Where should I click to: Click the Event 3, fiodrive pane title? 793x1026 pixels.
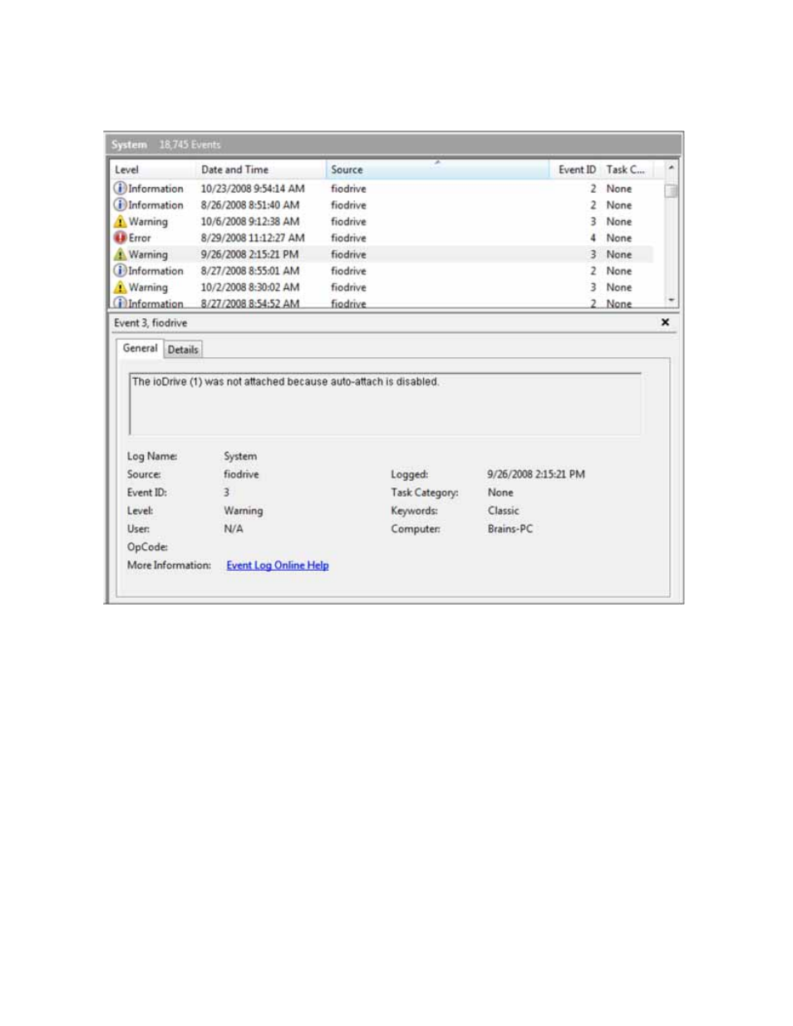pyautogui.click(x=150, y=323)
